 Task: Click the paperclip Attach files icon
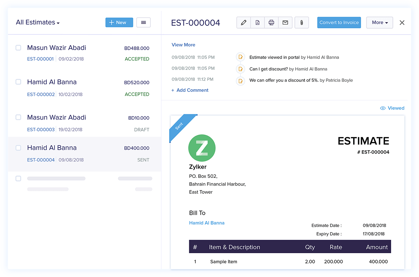click(302, 22)
